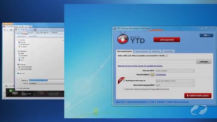The height and width of the screenshot is (122, 217).
Task: Open the Videoqualität dropdown
Action: click(175, 71)
